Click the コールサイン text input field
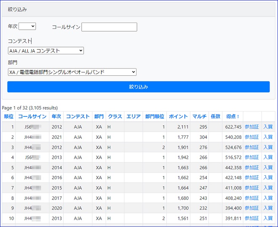Image resolution: width=278 pixels, height=227 pixels. pyautogui.click(x=109, y=27)
